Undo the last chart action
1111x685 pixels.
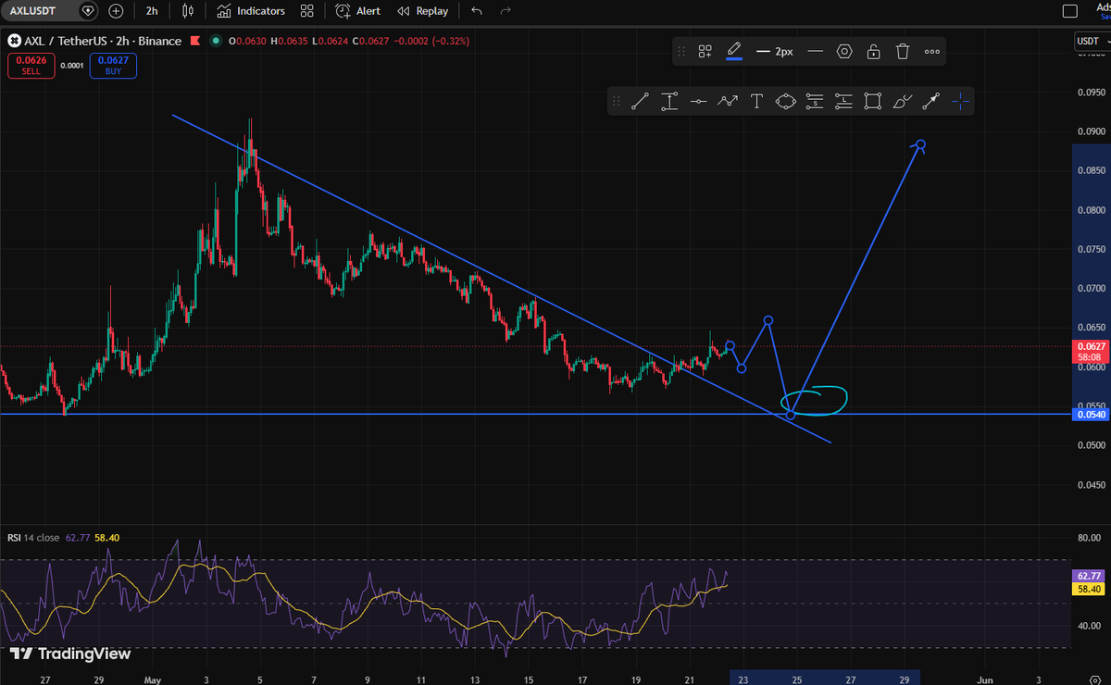[x=477, y=11]
